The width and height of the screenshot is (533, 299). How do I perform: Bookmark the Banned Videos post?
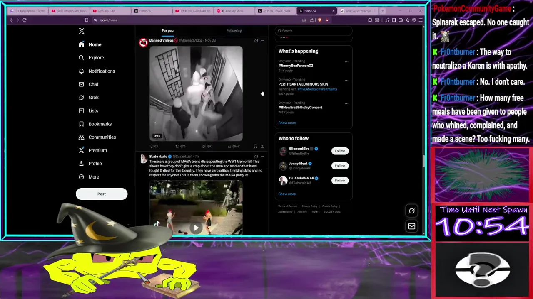(x=255, y=146)
